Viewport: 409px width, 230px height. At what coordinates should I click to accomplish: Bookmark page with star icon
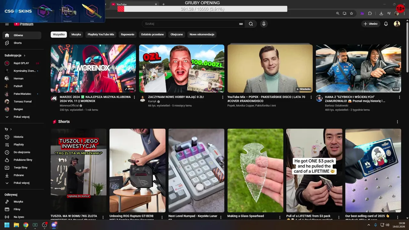pyautogui.click(x=351, y=13)
